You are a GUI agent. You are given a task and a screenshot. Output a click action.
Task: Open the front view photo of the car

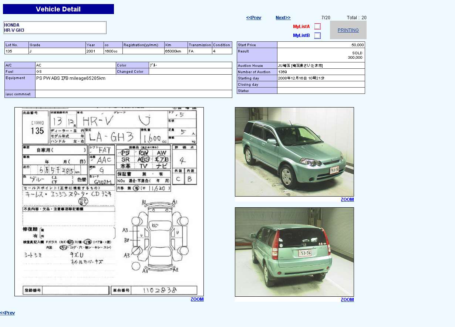(294, 152)
